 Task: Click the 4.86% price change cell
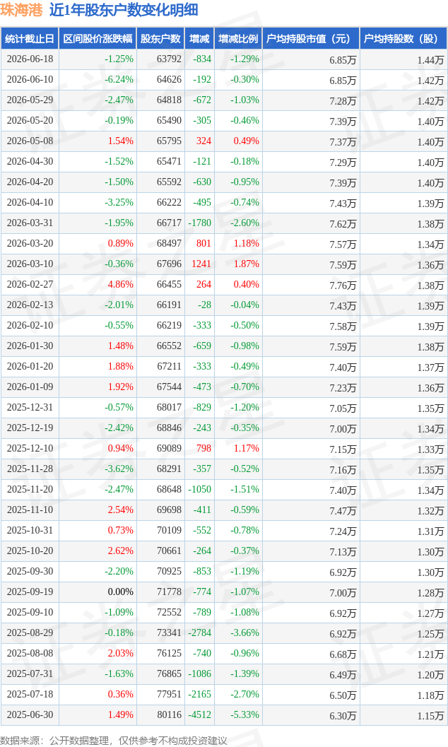click(120, 284)
